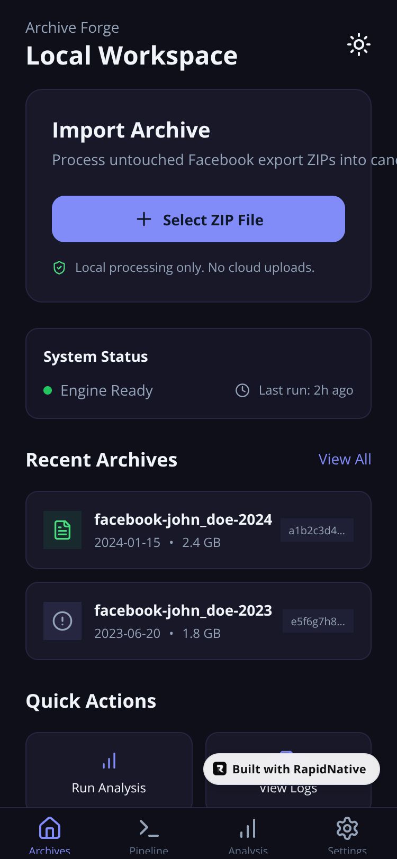Viewport: 397px width, 859px height.
Task: Click the e5f6g7h8 hash badge
Action: (x=318, y=621)
